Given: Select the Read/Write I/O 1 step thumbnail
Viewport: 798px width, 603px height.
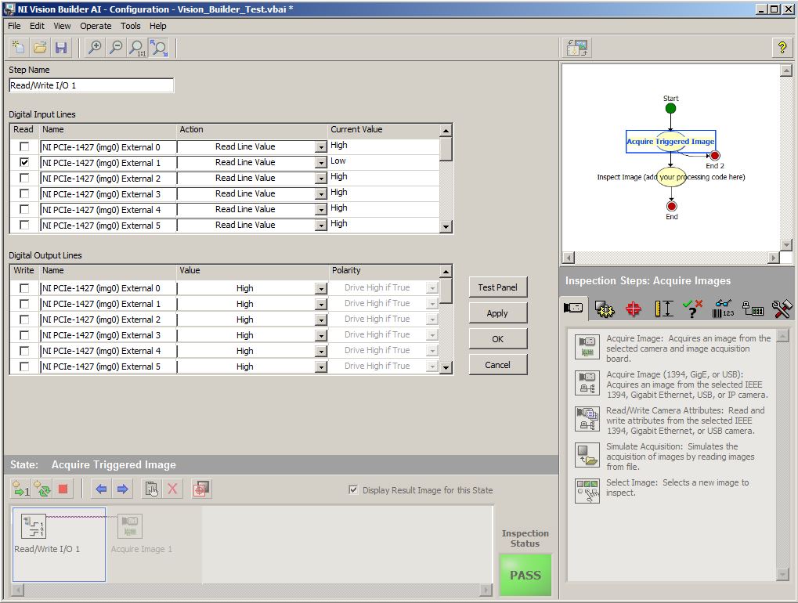Looking at the screenshot, I should 59,544.
